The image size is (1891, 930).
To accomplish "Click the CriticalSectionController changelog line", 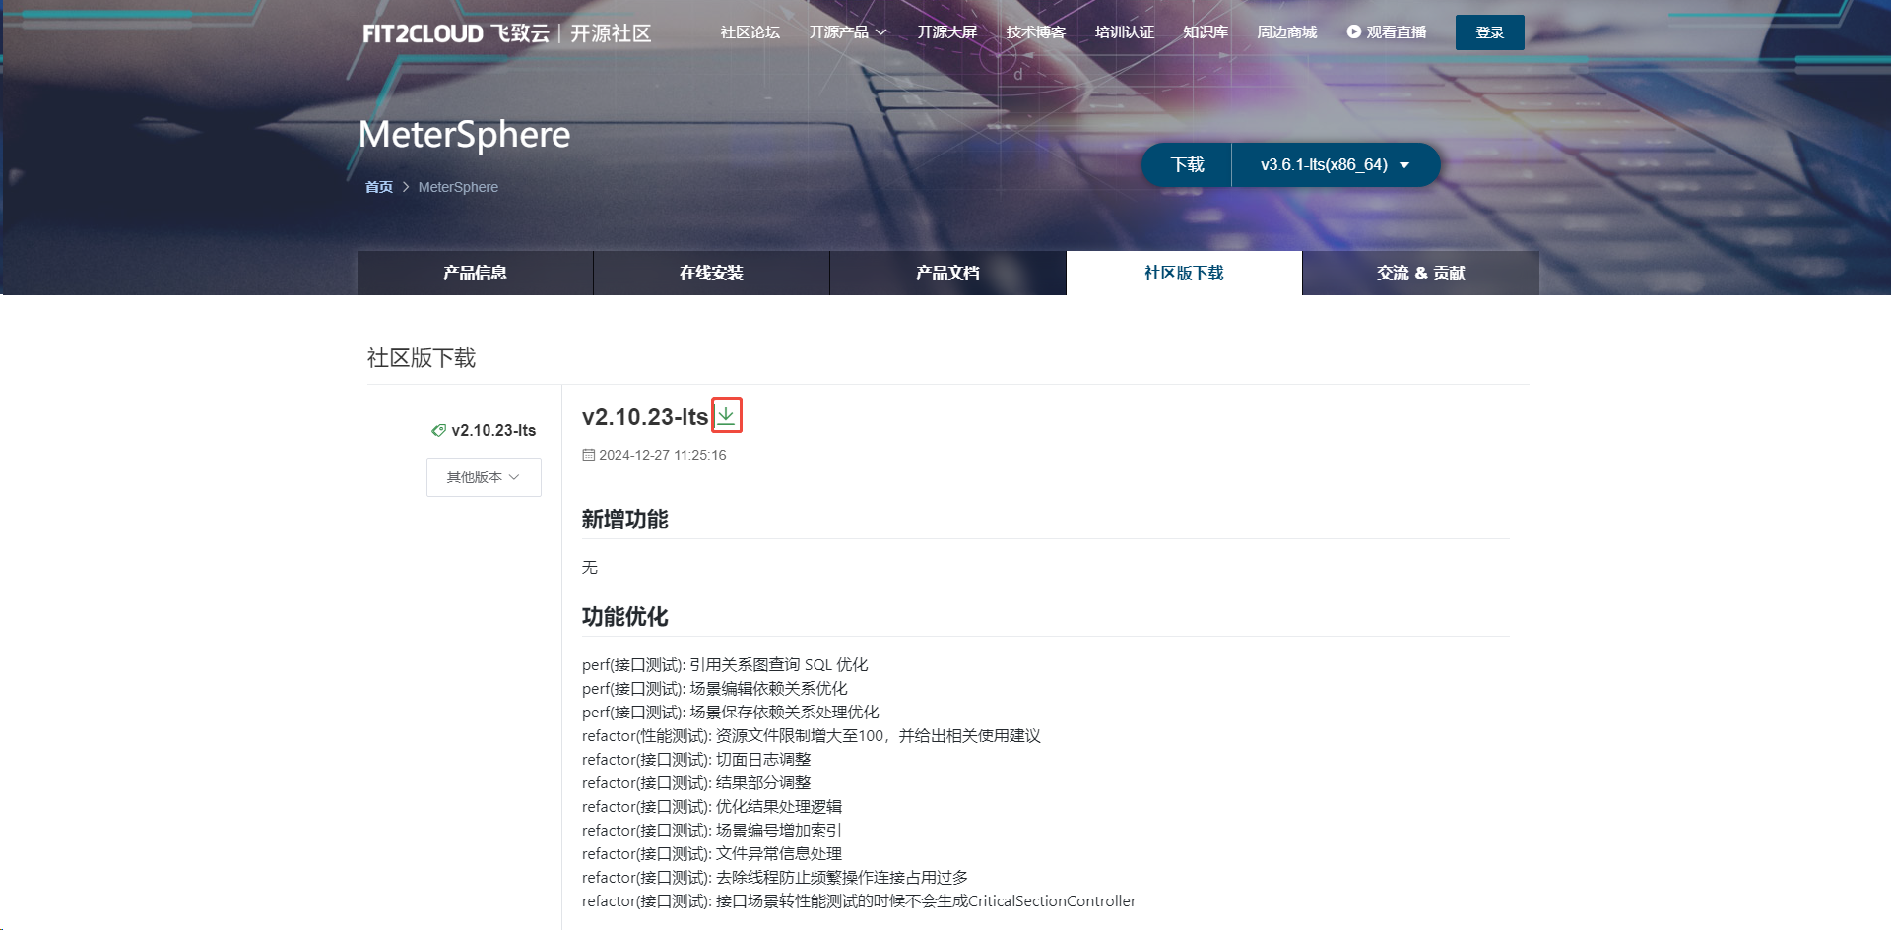I will [859, 901].
